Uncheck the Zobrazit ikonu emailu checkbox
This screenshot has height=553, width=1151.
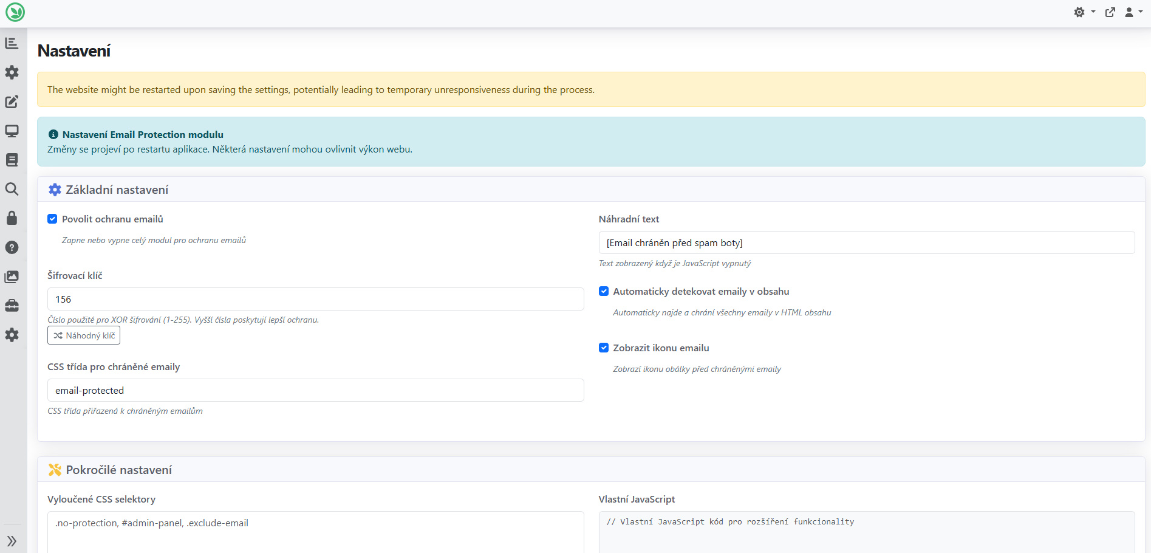point(604,348)
